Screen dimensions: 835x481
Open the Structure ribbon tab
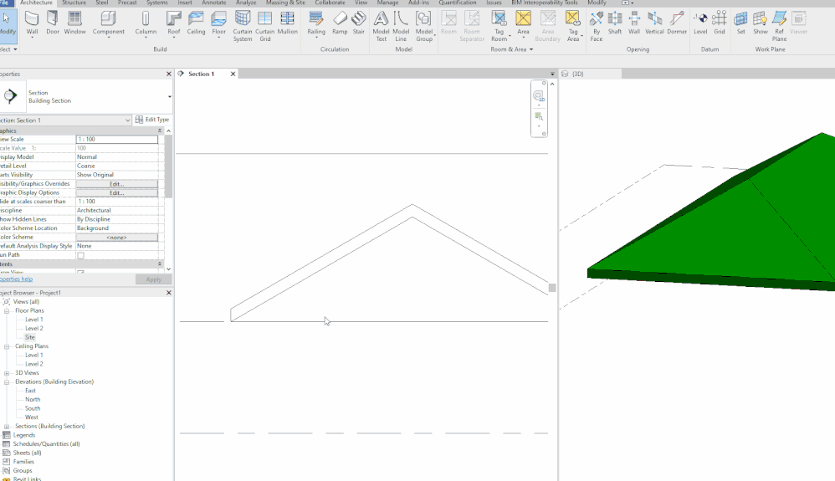74,3
